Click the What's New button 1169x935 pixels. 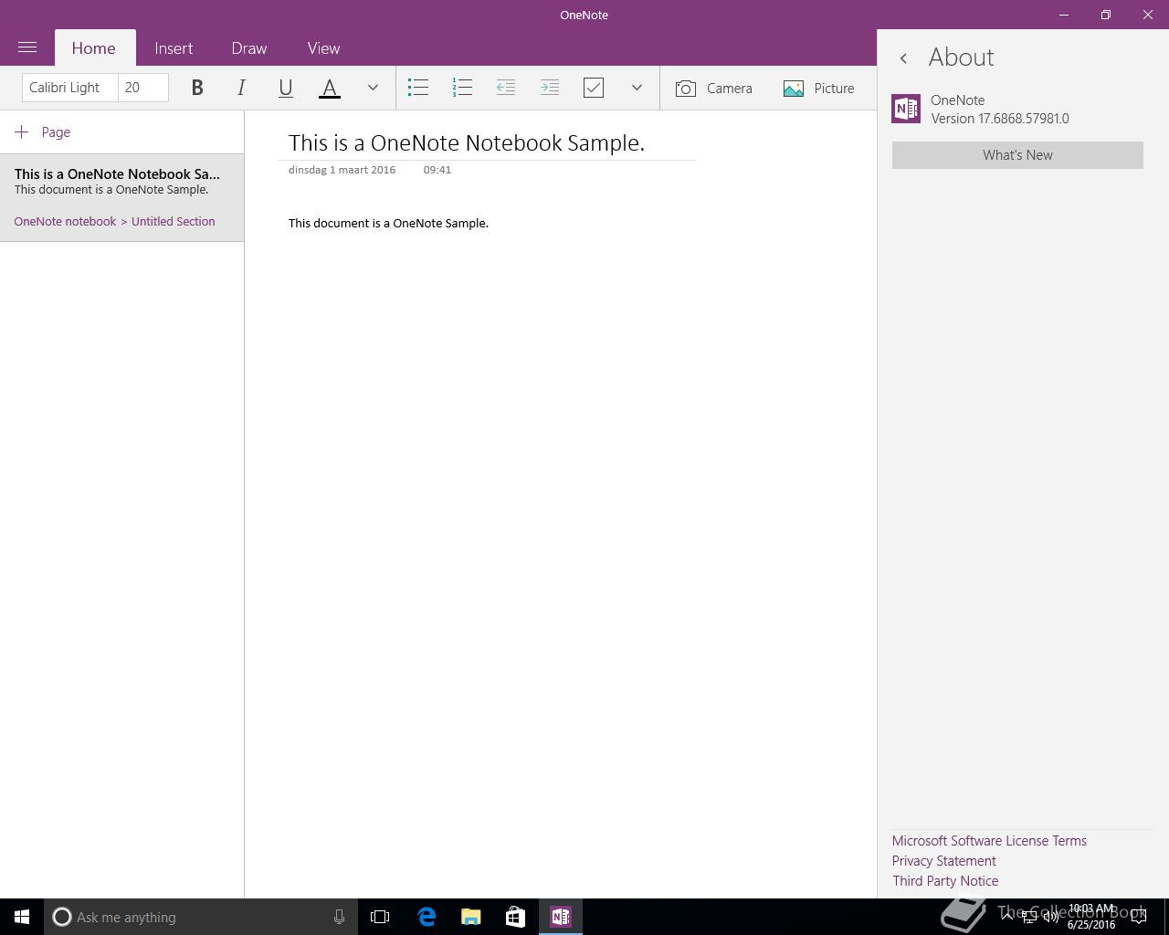click(x=1017, y=155)
